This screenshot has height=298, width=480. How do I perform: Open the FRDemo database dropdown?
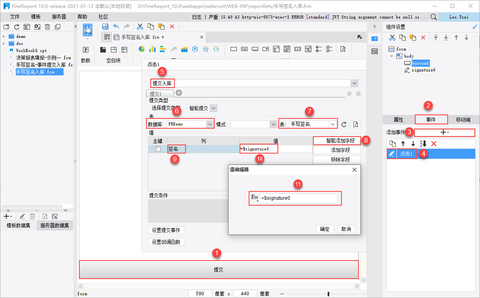[209, 124]
